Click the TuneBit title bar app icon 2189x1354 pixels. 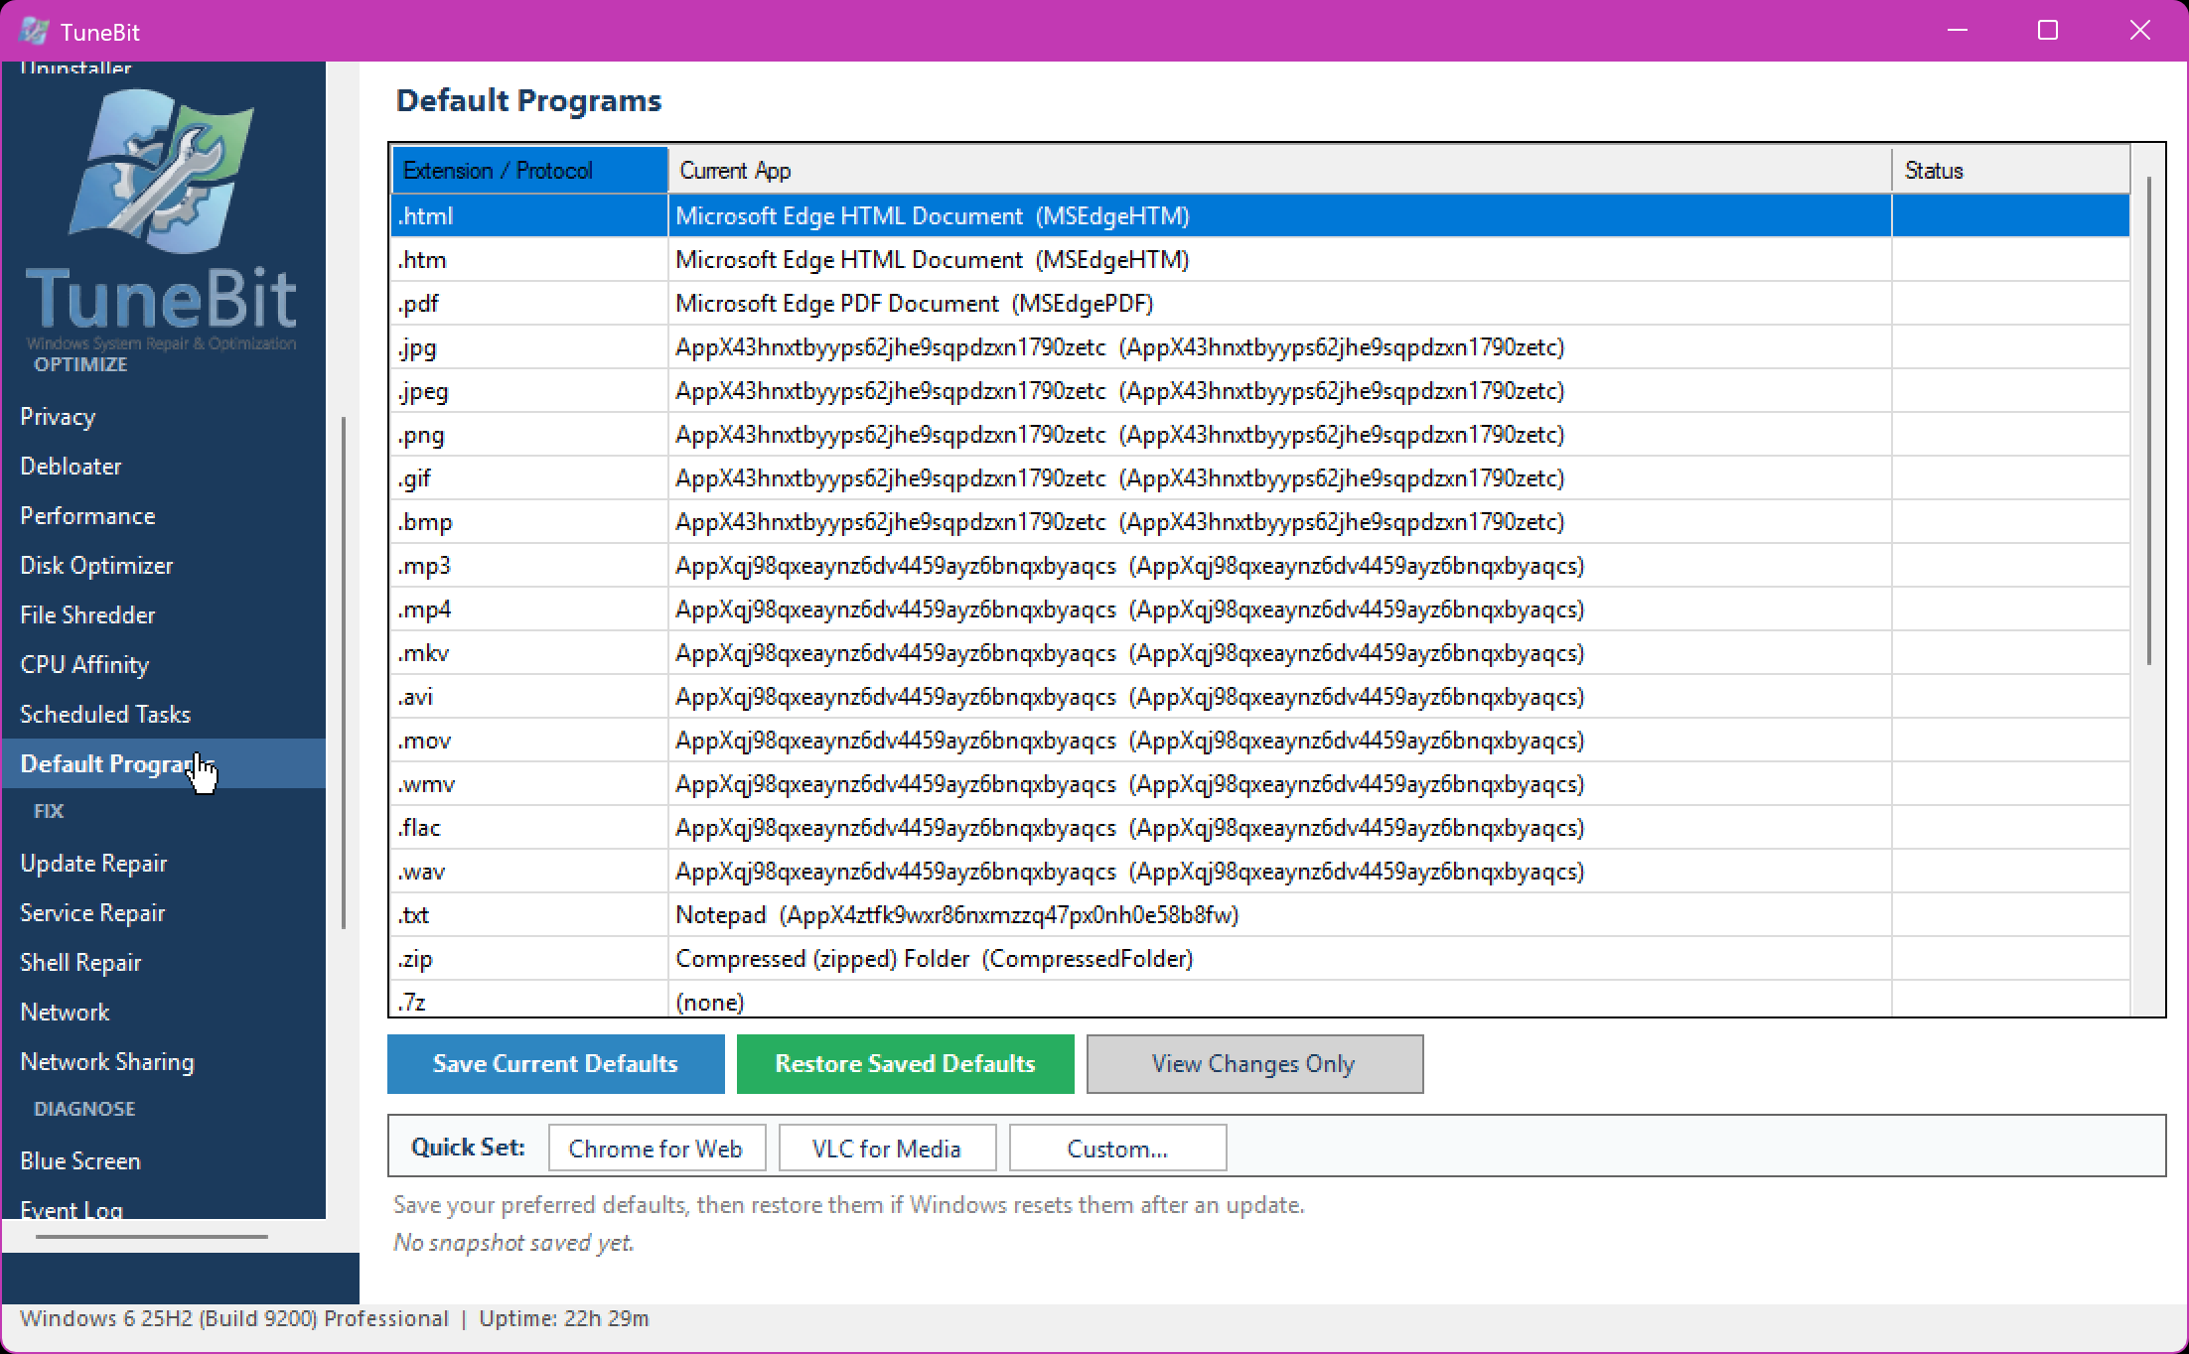34,31
